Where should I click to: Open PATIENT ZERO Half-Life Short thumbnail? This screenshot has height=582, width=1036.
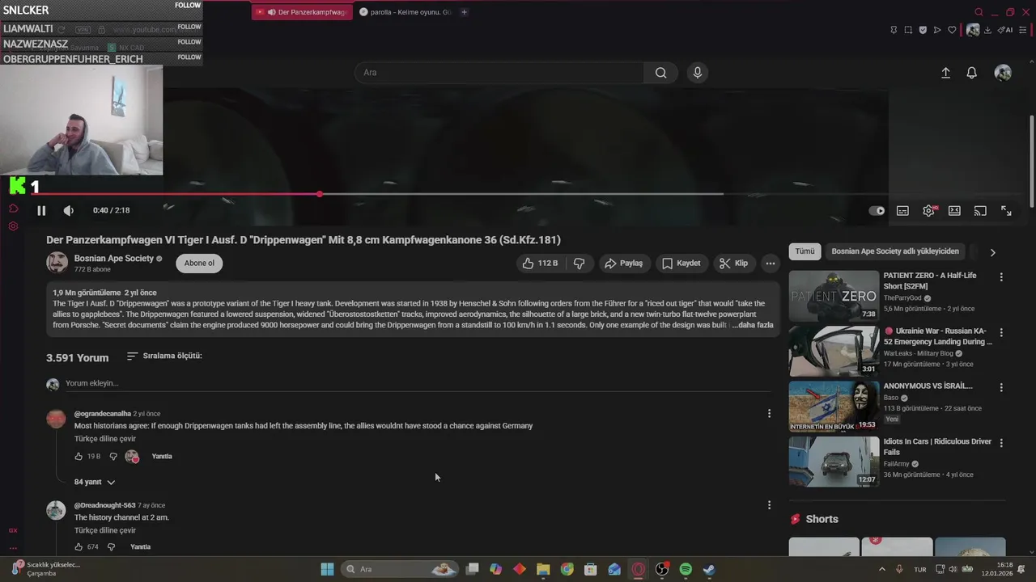click(834, 296)
